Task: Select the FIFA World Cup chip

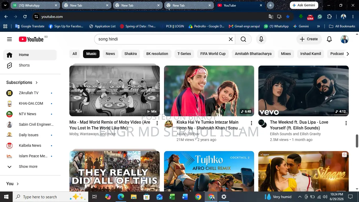Action: (213, 54)
